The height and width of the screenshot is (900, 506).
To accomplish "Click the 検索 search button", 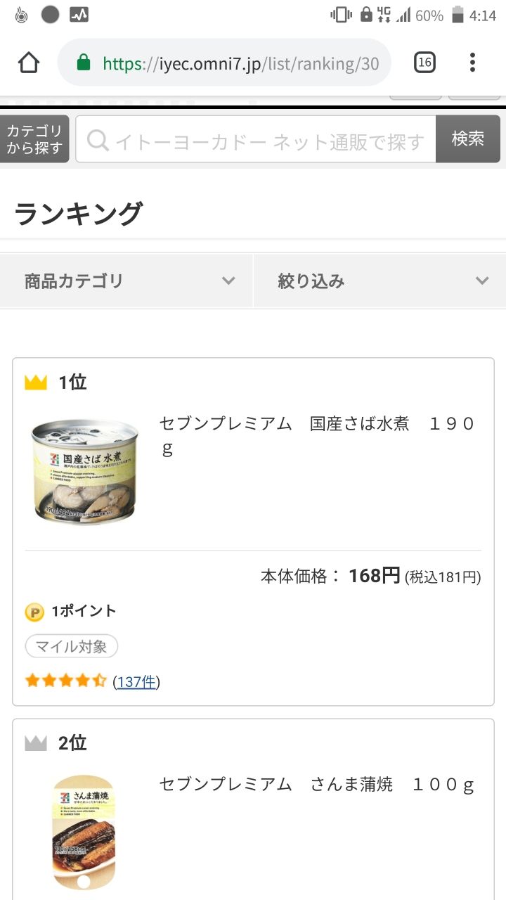I will coord(468,139).
